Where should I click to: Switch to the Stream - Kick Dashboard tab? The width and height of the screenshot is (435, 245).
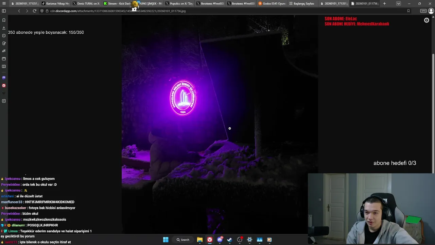[117, 3]
